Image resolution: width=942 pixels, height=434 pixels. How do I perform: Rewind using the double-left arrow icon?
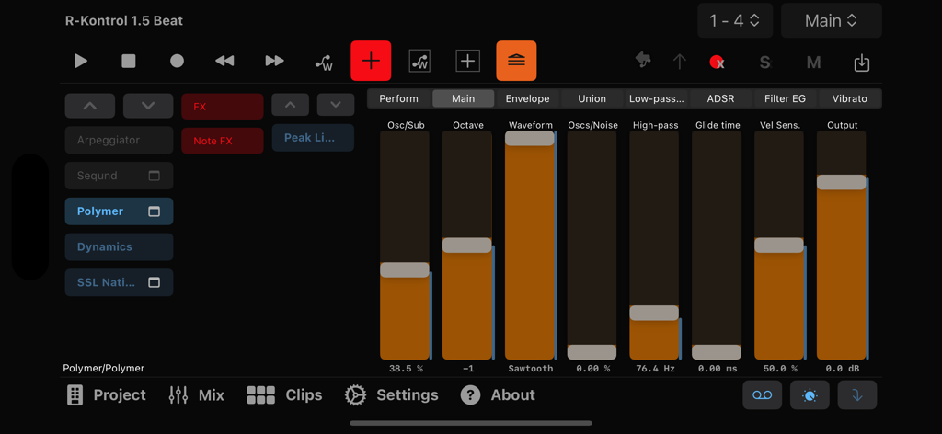click(x=224, y=61)
